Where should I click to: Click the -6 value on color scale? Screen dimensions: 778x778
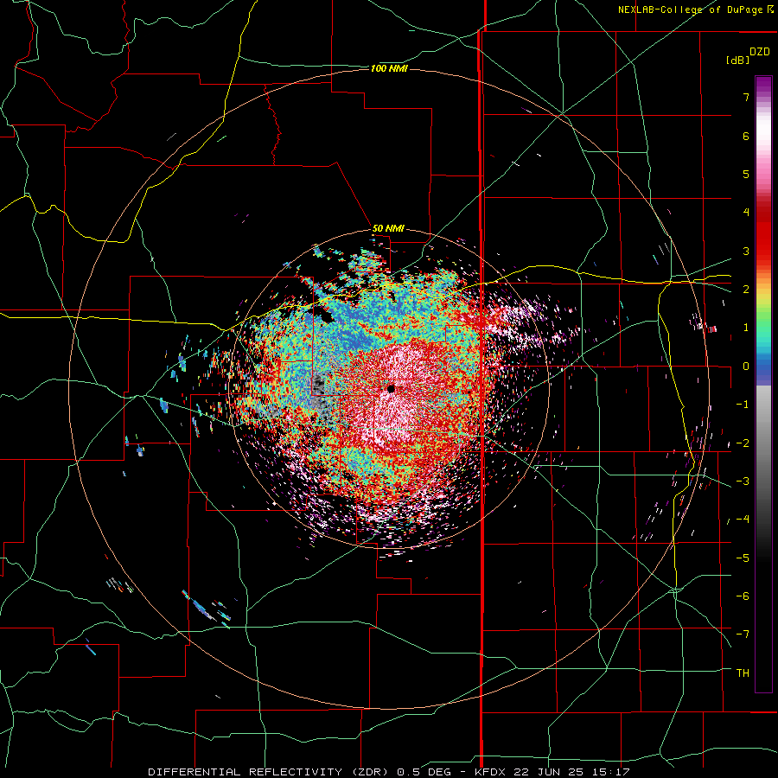coord(743,596)
